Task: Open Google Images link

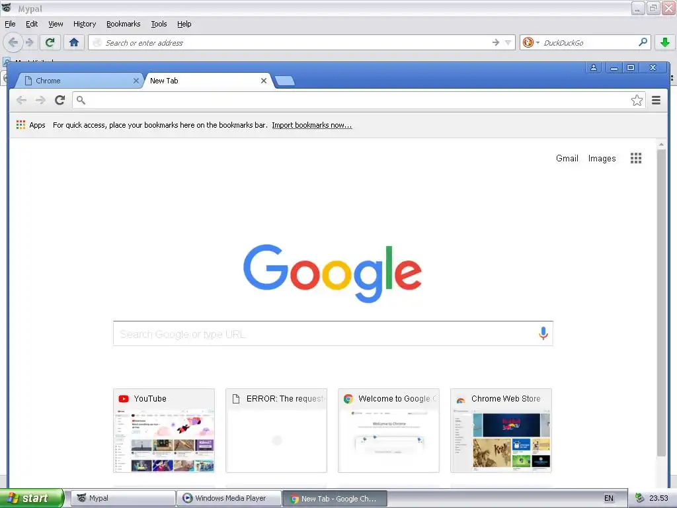Action: pos(602,159)
